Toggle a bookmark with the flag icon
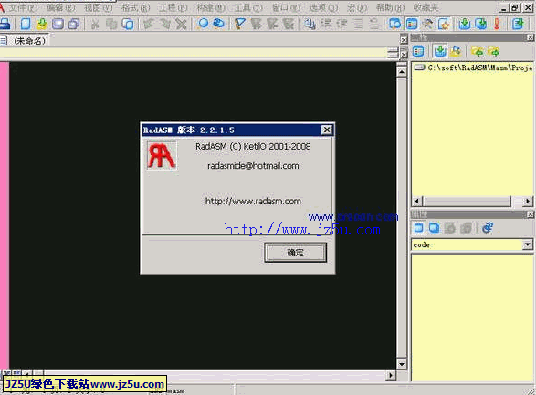Viewport: 536px width, 395px height. [x=240, y=24]
